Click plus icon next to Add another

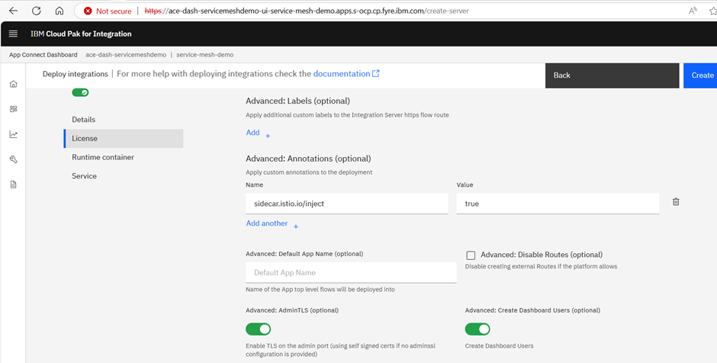tap(296, 226)
